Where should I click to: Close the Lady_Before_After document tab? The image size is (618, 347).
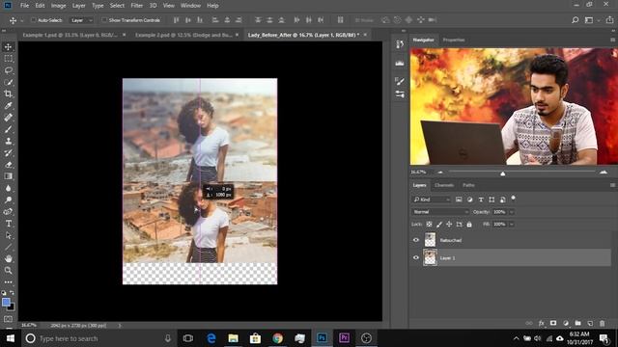point(365,35)
